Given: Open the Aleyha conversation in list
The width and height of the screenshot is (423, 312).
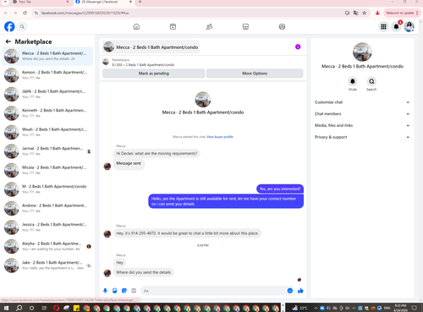Looking at the screenshot, I should [x=47, y=246].
